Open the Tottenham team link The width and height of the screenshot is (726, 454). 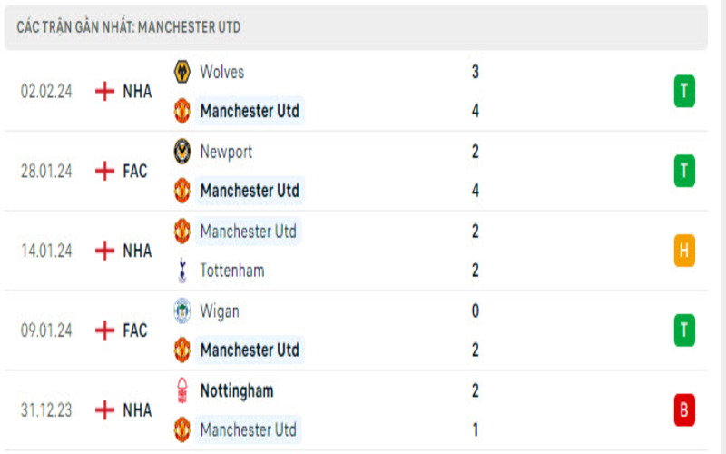click(x=232, y=270)
